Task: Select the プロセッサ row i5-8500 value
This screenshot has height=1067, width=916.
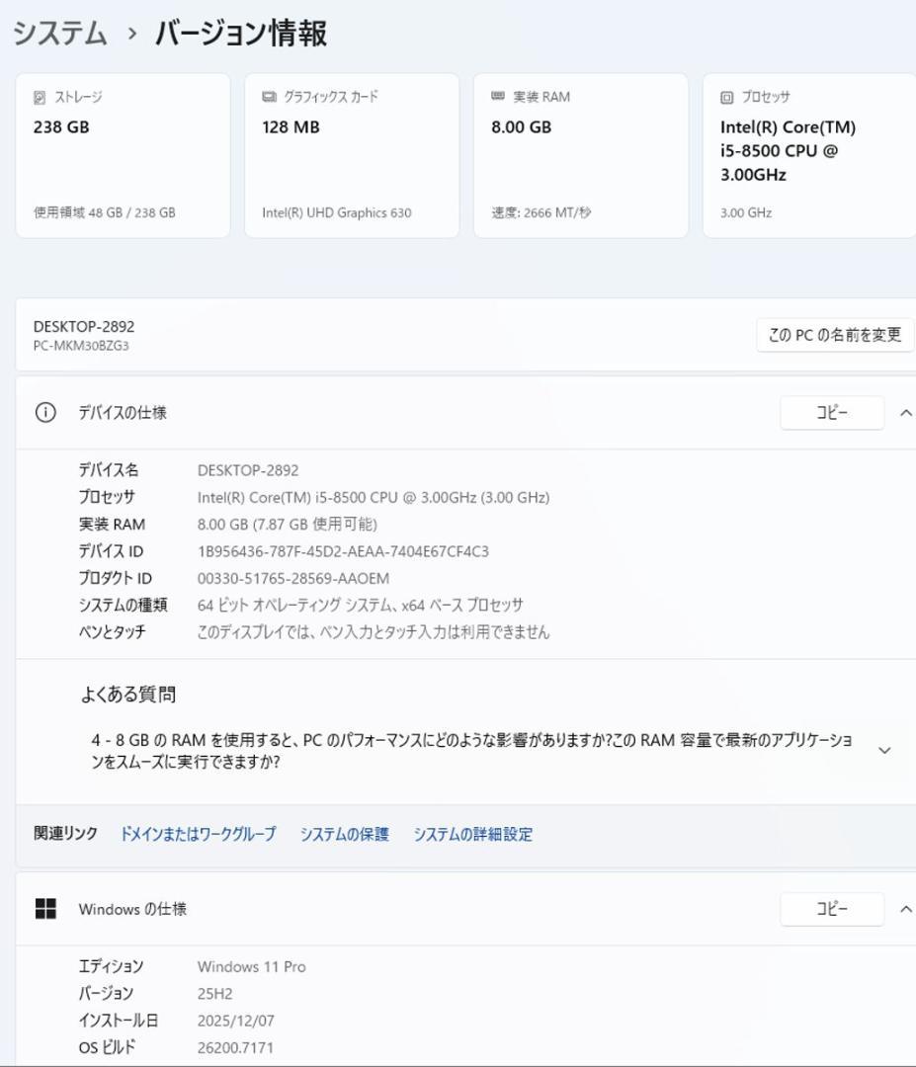Action: [x=374, y=497]
